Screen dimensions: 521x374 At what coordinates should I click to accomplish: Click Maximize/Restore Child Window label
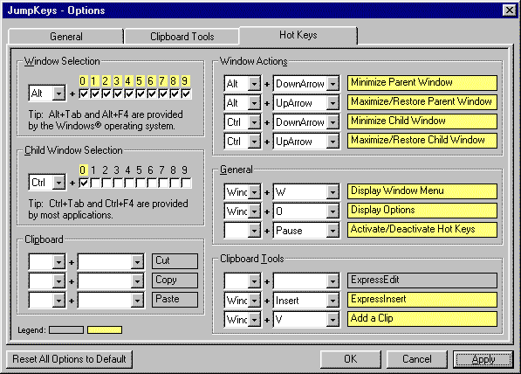click(422, 141)
